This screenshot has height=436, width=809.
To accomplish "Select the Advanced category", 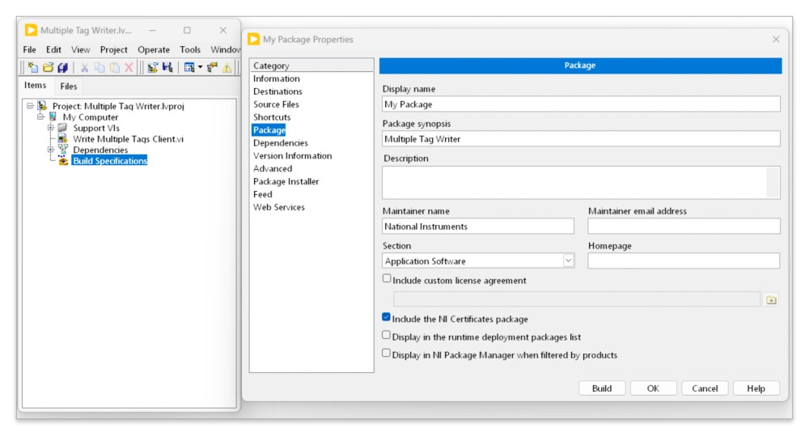I will click(273, 169).
